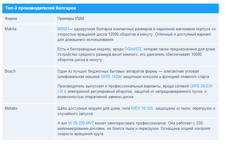Follow the DGA452Z cordless grinder link
Image resolution: width=225 pixels, height=144 pixels.
[x=133, y=49]
